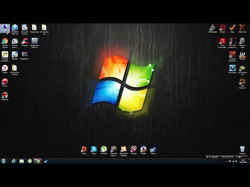Viewport: 250px width, 187px height.
Task: Open the tray network signal icon
Action: [x=233, y=161]
